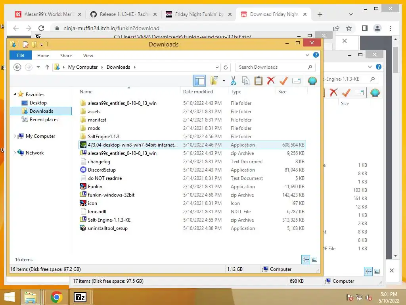Select the DiscordSetup application icon

coord(83,170)
